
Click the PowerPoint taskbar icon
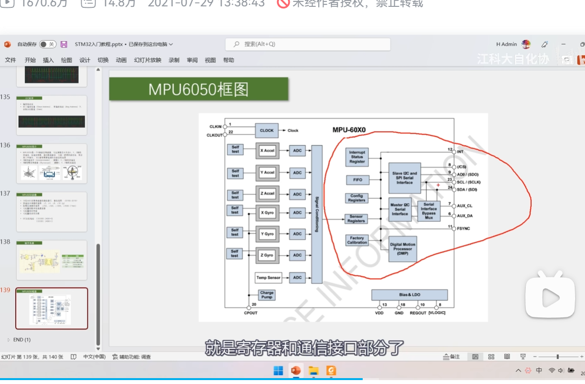click(296, 371)
